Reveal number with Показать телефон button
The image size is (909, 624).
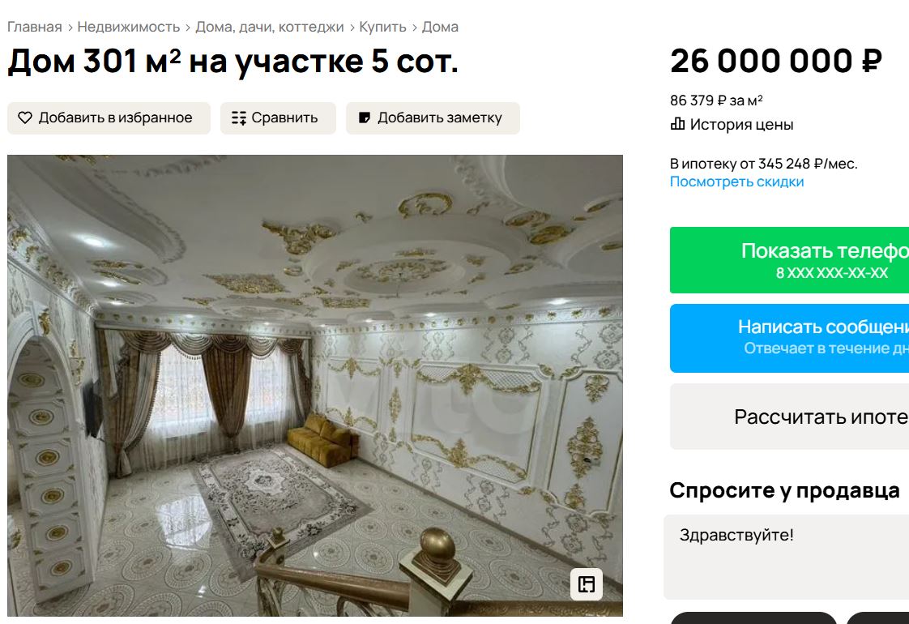(x=790, y=260)
